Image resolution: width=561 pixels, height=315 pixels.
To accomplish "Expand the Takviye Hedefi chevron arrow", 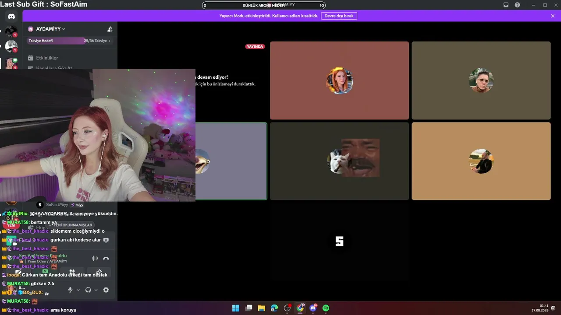I will click(109, 41).
